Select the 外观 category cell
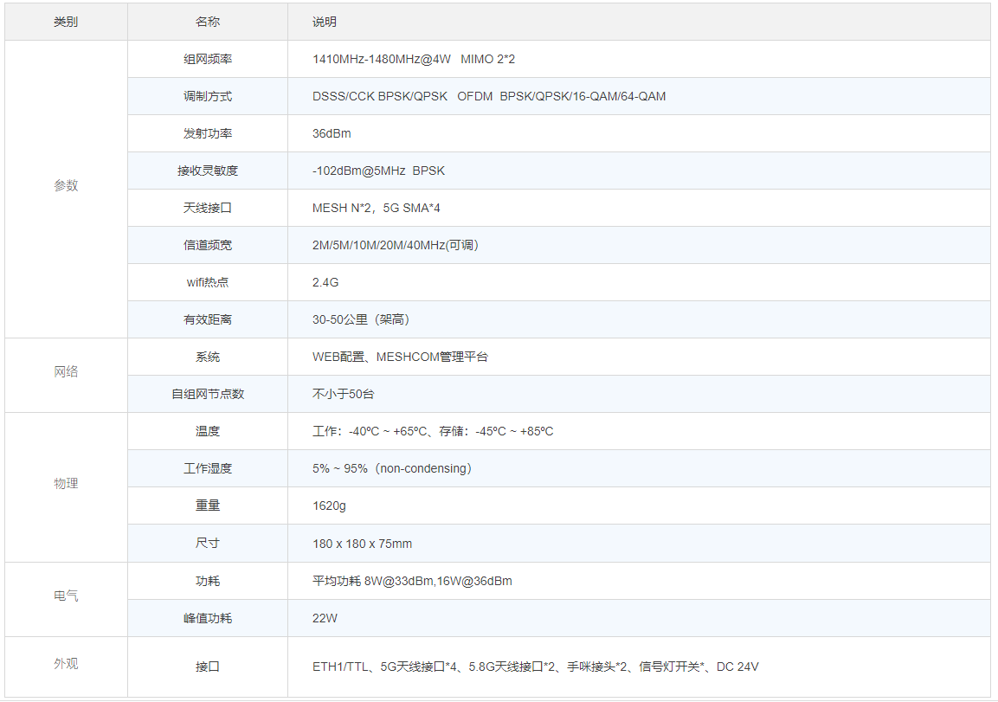998x702 pixels. pos(66,664)
